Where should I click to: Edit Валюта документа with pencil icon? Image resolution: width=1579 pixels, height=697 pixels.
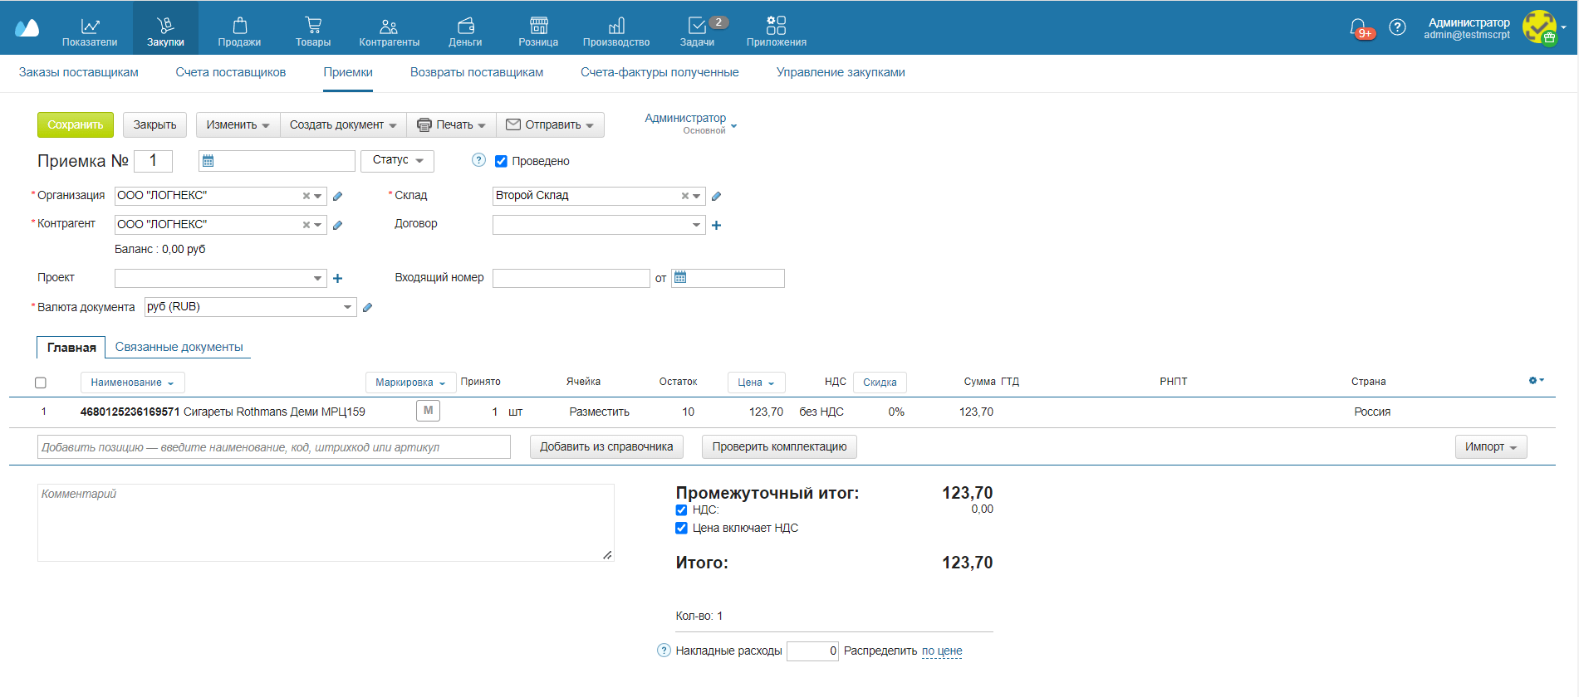tap(367, 307)
